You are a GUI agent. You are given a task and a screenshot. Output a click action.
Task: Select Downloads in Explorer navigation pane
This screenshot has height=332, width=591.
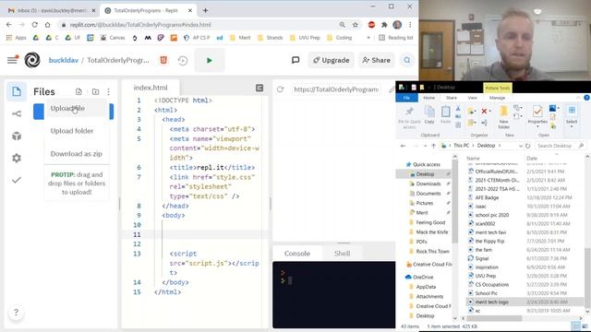pyautogui.click(x=428, y=184)
